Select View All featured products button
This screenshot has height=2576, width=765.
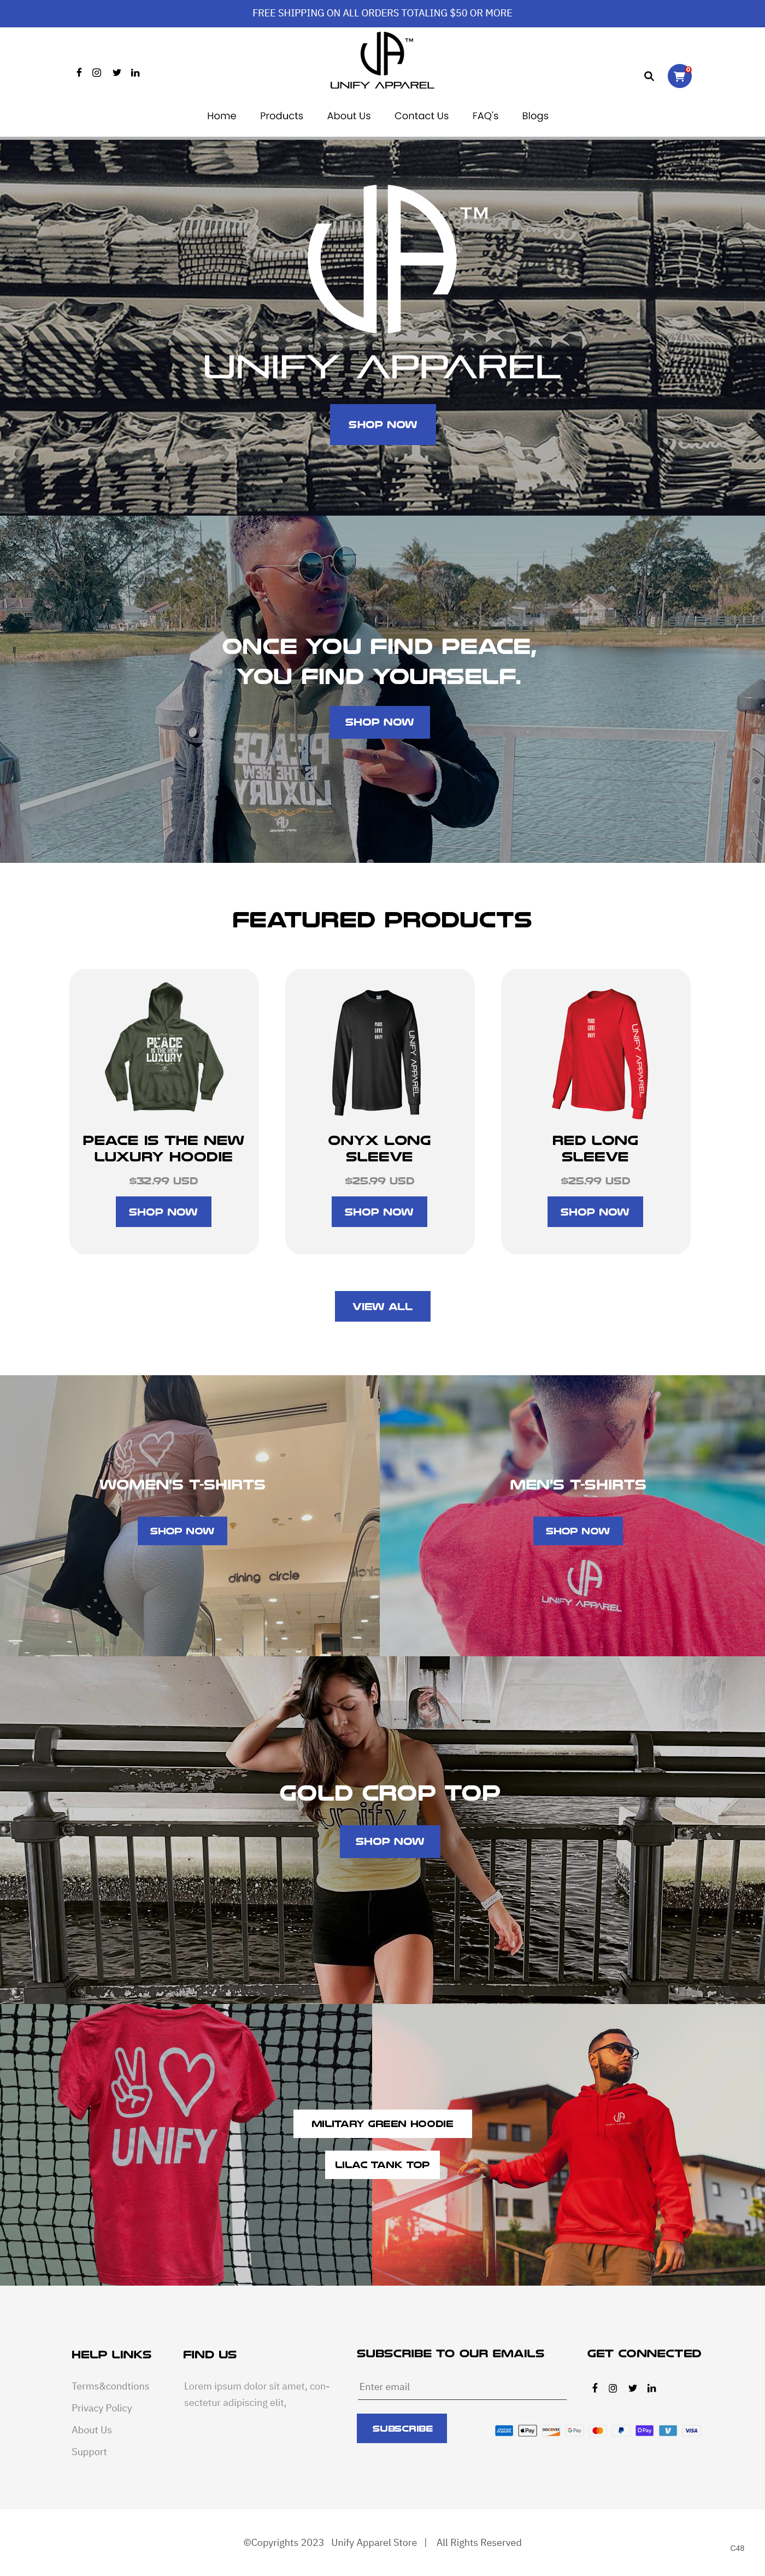[382, 1306]
